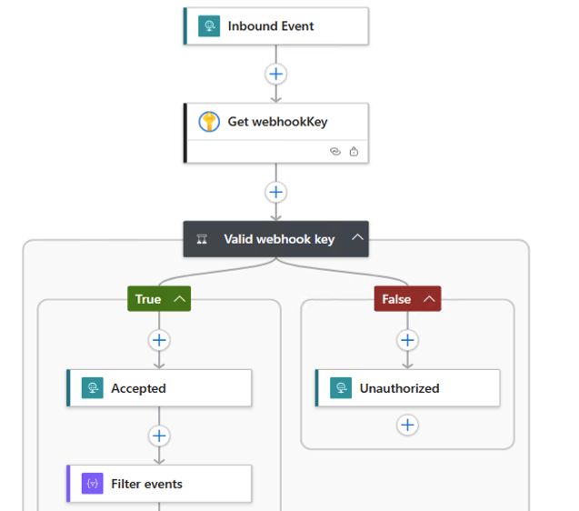This screenshot has width=579, height=511.
Task: Click the Filter events action icon
Action: click(x=92, y=484)
